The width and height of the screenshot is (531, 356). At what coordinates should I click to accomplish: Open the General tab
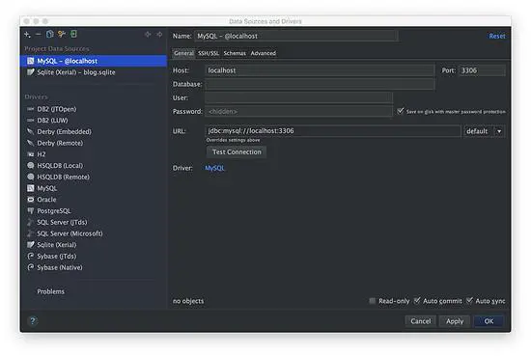click(183, 53)
